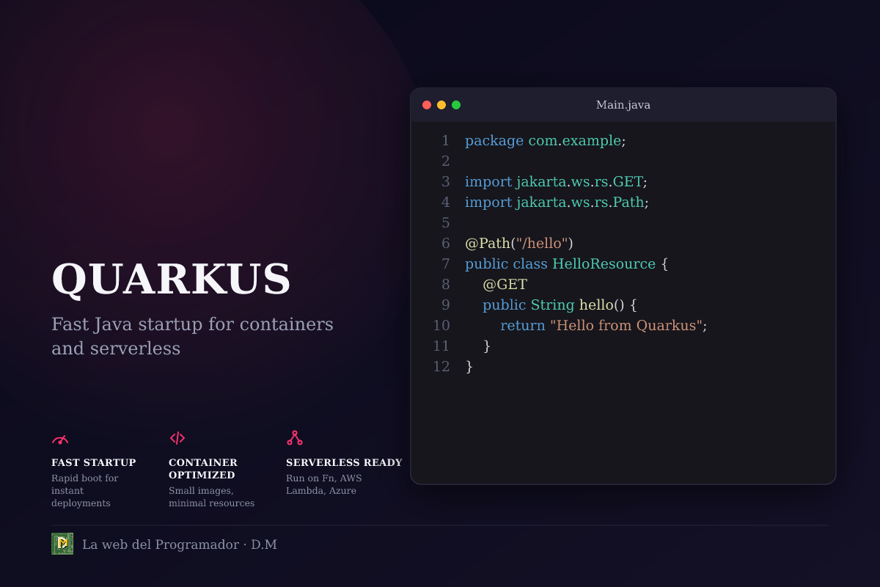This screenshot has height=587, width=880.
Task: Click 'public String hello() {' line
Action: click(560, 305)
